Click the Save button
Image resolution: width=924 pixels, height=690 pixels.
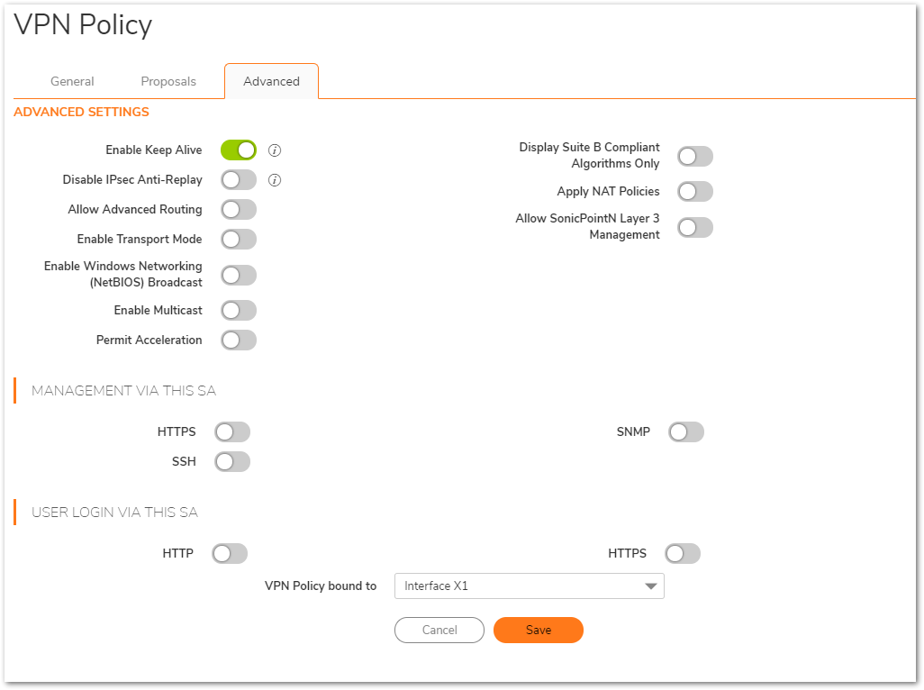[539, 630]
